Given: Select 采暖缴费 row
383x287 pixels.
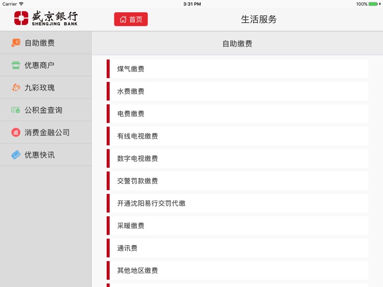Looking at the screenshot, I should tap(237, 226).
